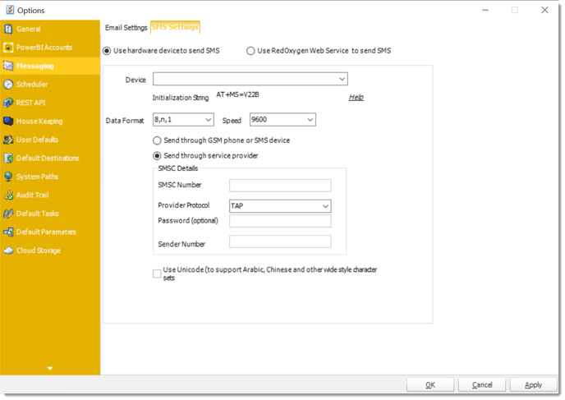Click the Default Parameters icon
The width and height of the screenshot is (565, 400).
(x=8, y=232)
